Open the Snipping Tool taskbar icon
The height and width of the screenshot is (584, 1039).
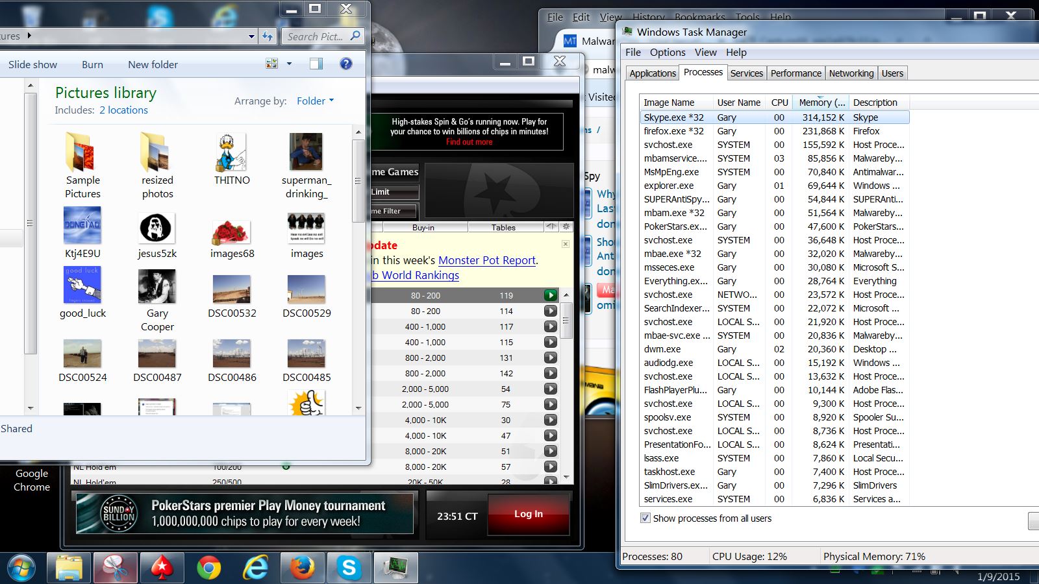tap(115, 568)
